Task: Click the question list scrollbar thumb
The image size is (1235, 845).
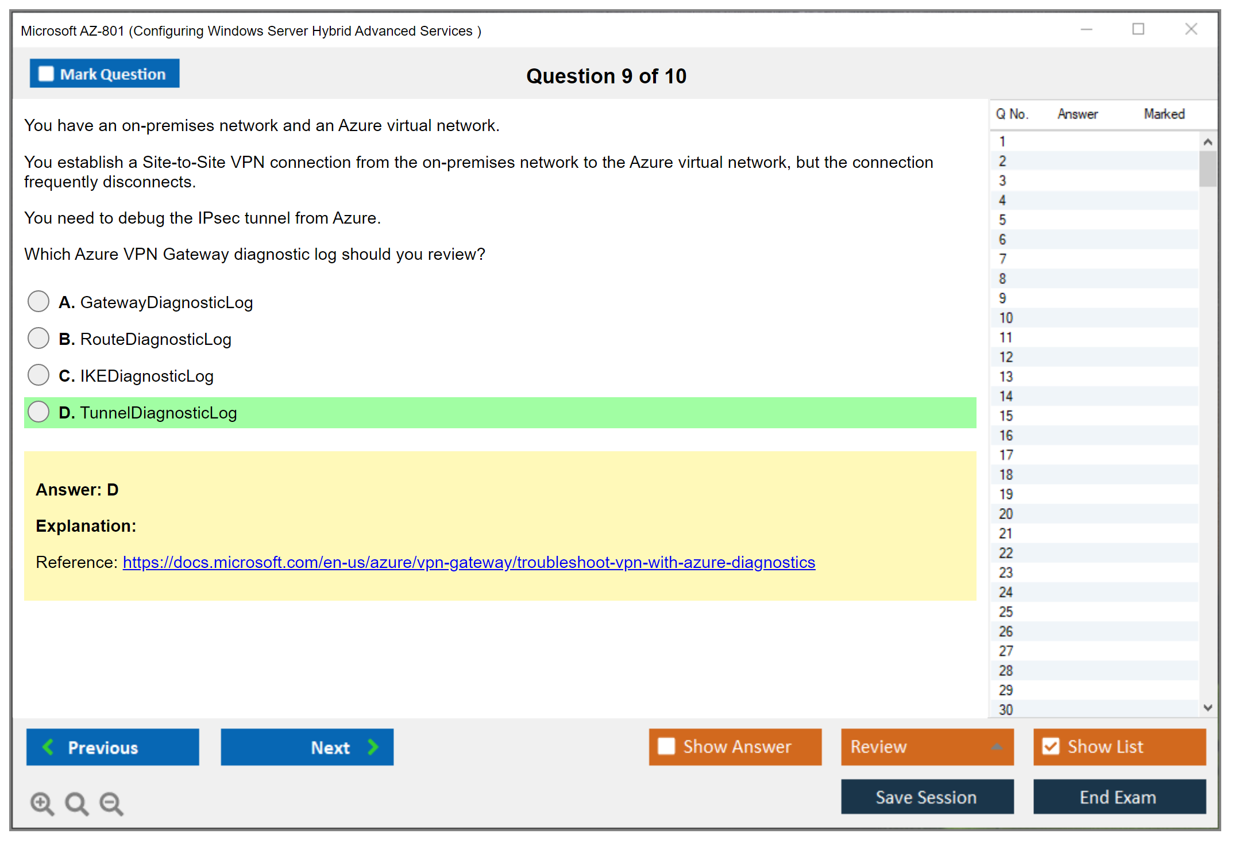Action: tap(1207, 168)
